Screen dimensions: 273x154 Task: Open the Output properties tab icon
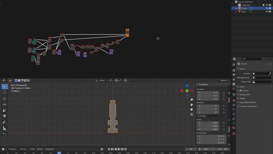pyautogui.click(x=234, y=75)
